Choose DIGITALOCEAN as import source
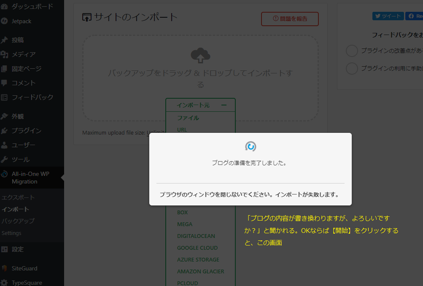 click(196, 236)
